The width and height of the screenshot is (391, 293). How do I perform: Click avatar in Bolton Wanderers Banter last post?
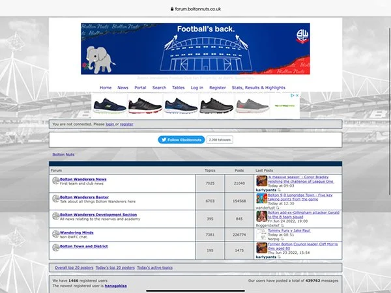[261, 199]
